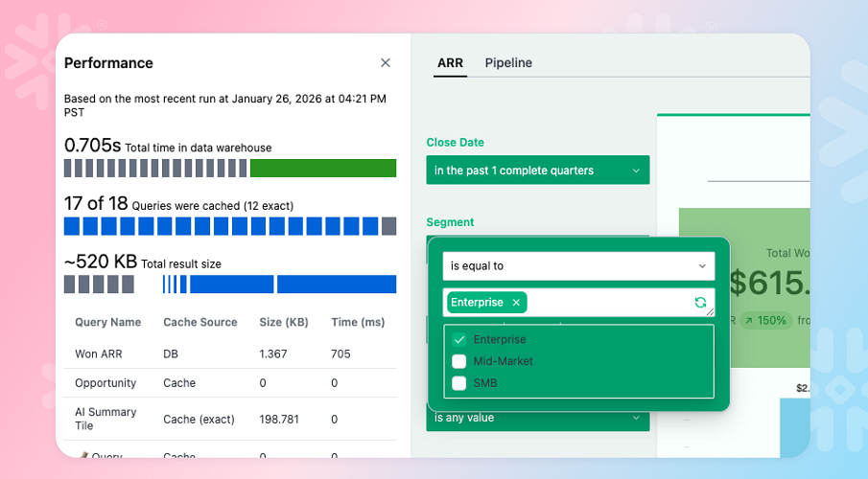868x479 pixels.
Task: Click the Query Name column header
Action: click(107, 323)
